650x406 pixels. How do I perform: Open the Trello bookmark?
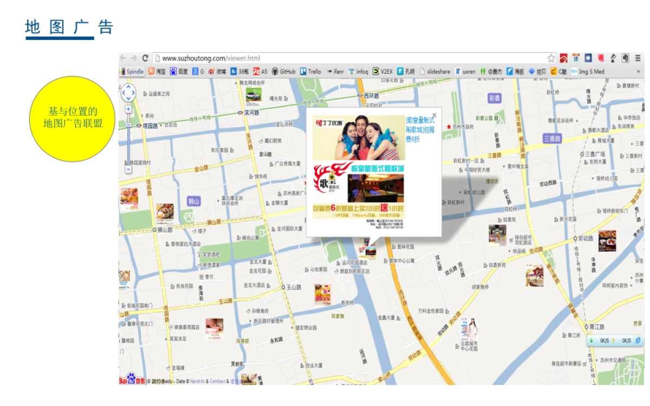[x=311, y=71]
